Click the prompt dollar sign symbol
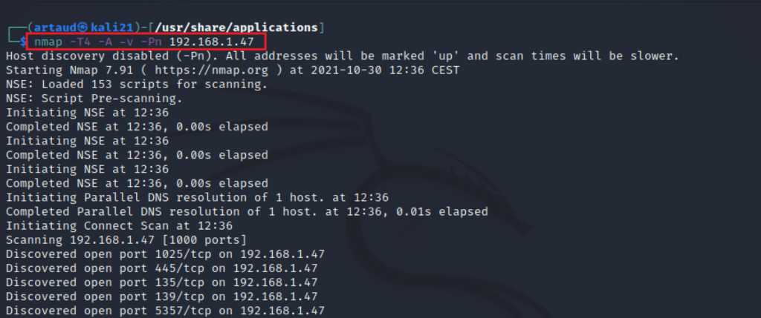 tap(23, 42)
